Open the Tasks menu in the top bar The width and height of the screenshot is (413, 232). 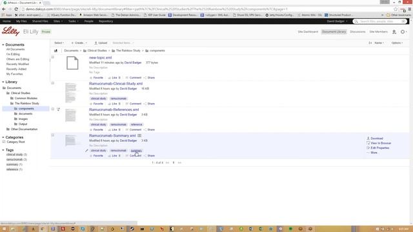coord(73,21)
